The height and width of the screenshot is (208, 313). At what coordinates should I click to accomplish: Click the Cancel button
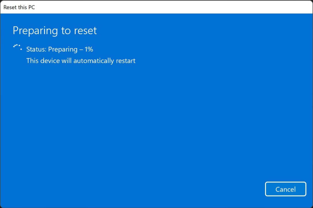[285, 189]
